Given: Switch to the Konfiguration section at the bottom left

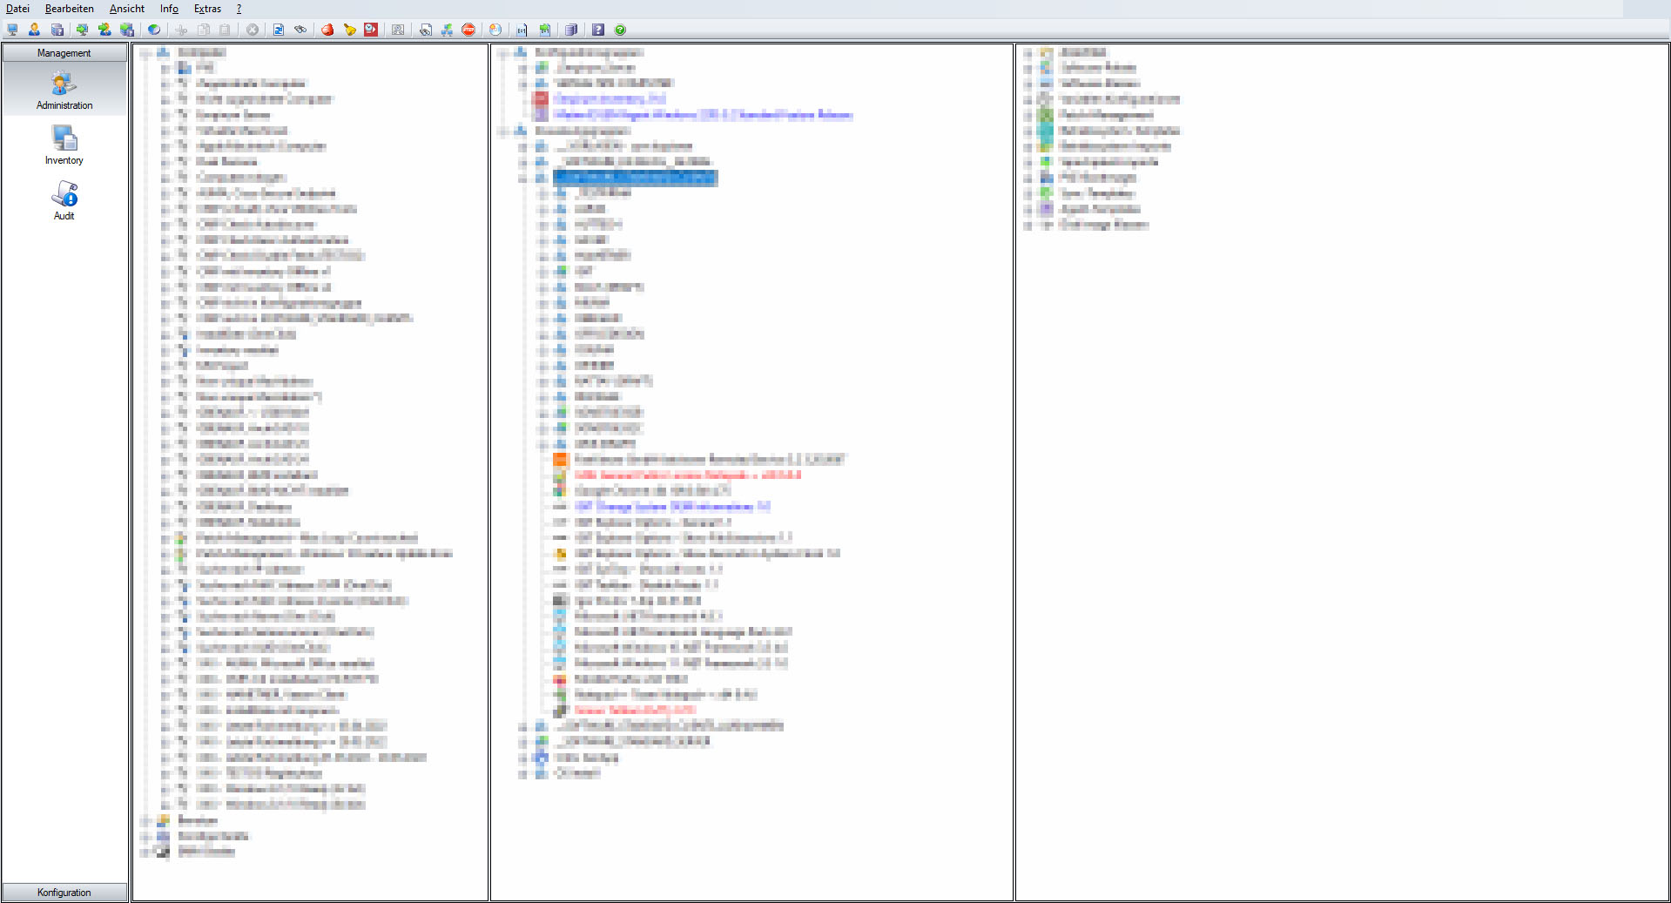Looking at the screenshot, I should (64, 892).
